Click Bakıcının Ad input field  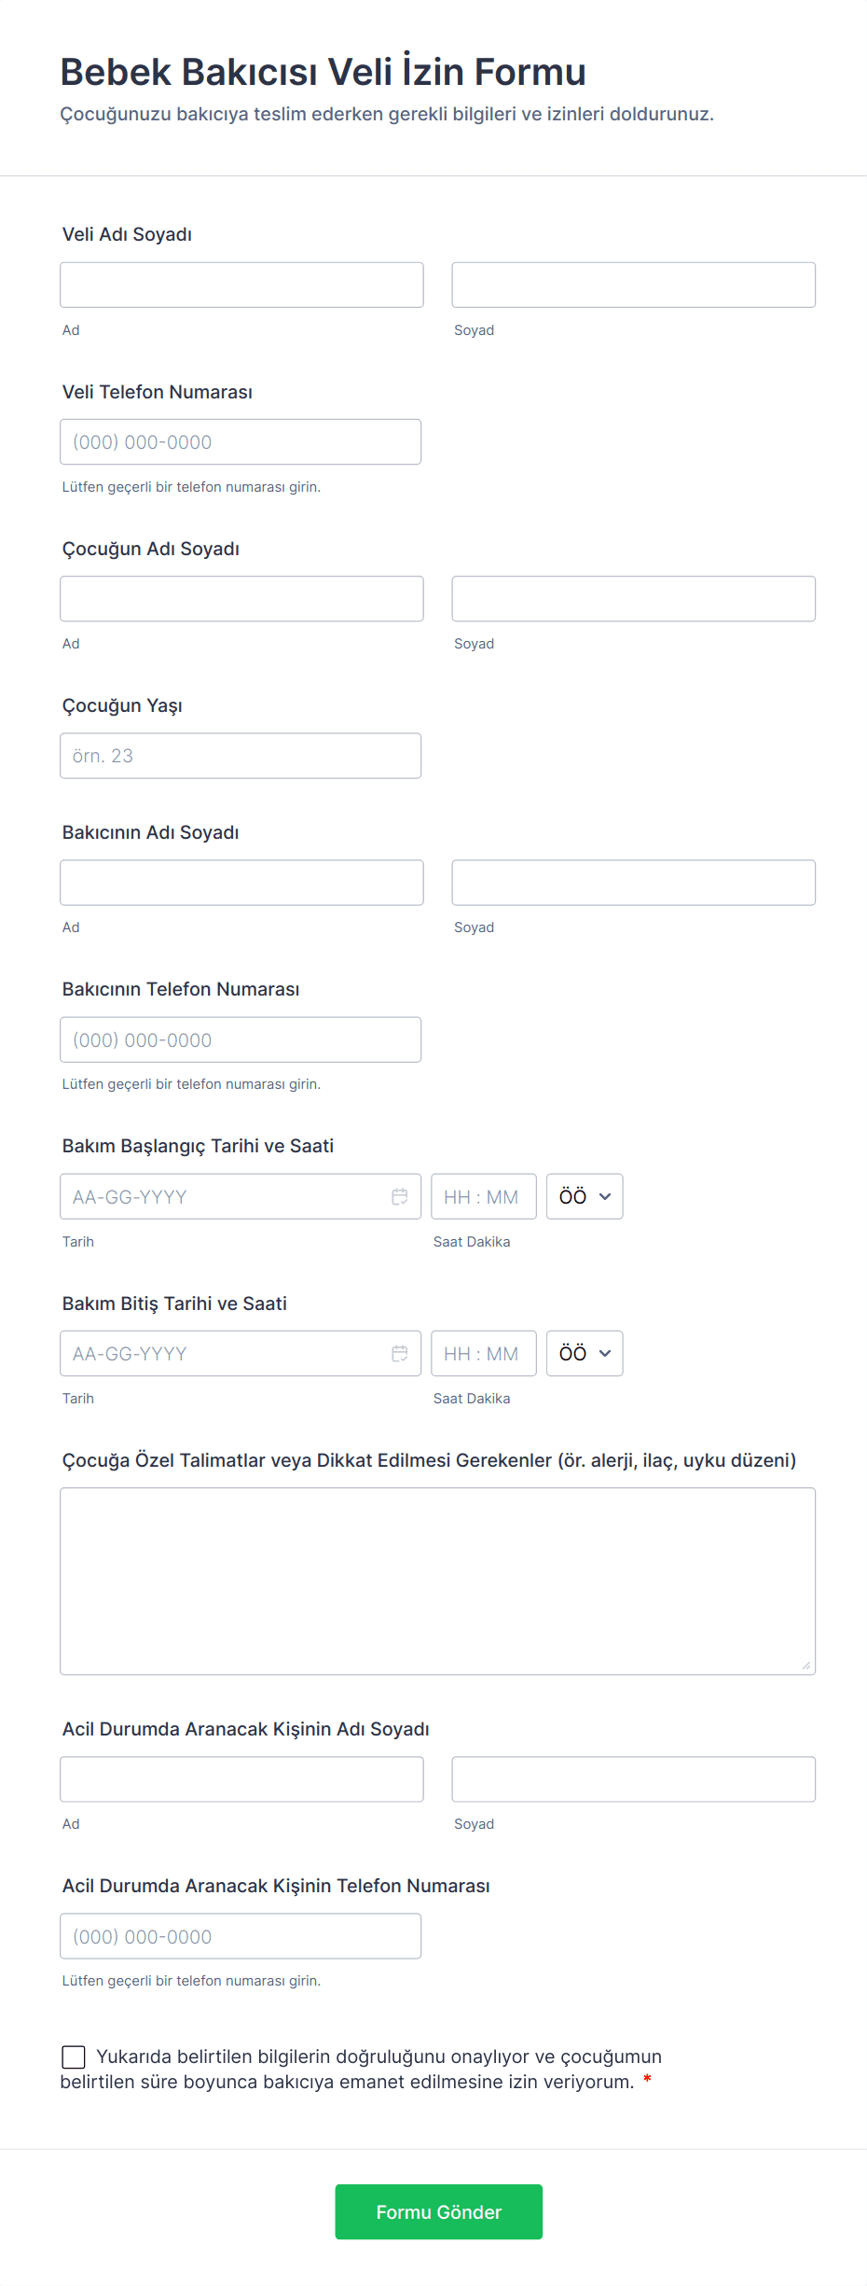(x=241, y=883)
